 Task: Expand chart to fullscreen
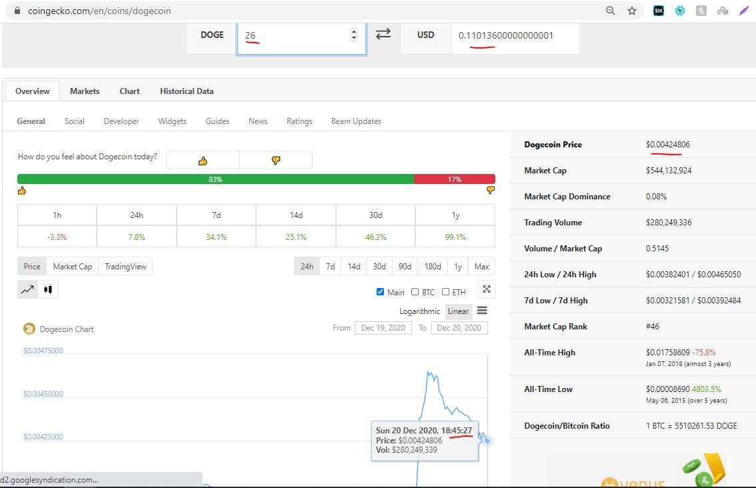click(487, 289)
